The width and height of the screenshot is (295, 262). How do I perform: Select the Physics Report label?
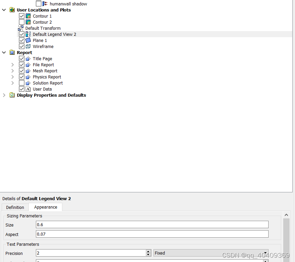click(x=47, y=77)
